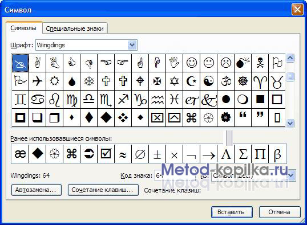This screenshot has width=307, height=225.
Task: Open the Шрифт font dropdown
Action: point(132,45)
